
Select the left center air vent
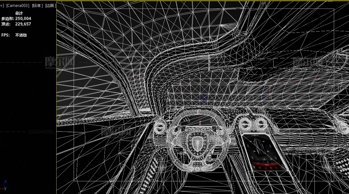click(x=245, y=124)
